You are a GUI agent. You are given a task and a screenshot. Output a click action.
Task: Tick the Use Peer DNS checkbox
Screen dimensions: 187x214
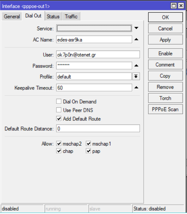[x=59, y=110]
